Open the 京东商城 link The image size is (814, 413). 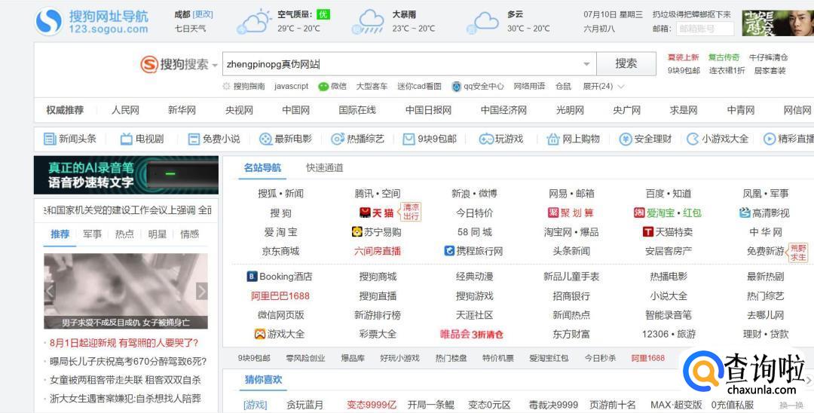pos(280,251)
